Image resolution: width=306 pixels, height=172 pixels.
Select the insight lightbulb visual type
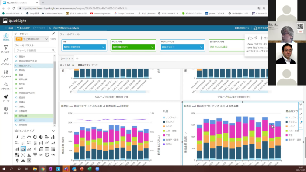coord(17,161)
